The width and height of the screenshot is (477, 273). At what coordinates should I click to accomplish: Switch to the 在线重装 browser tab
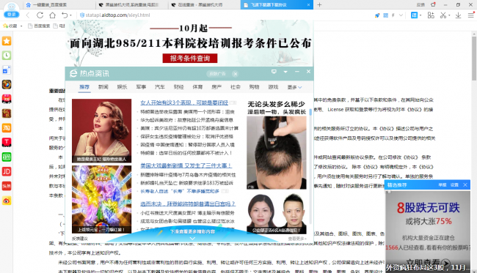pos(204,5)
